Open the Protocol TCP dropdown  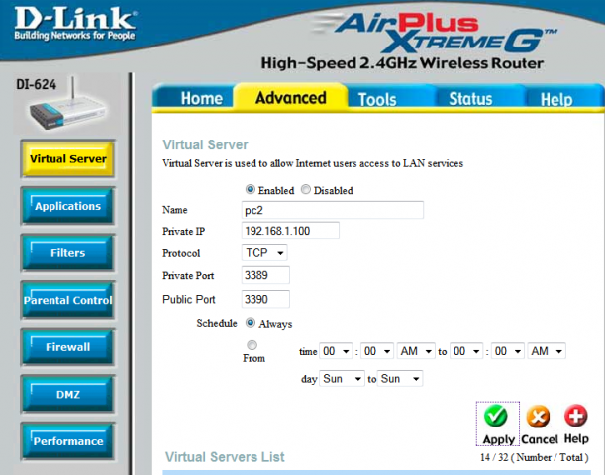(x=264, y=253)
